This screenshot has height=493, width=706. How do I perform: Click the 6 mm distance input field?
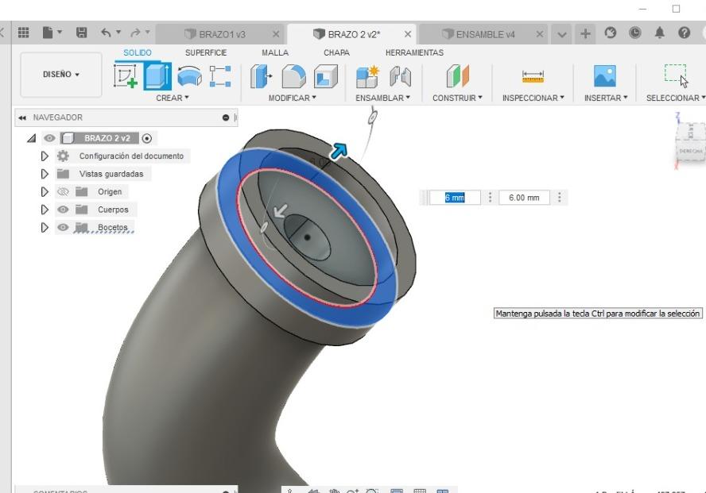(x=455, y=198)
